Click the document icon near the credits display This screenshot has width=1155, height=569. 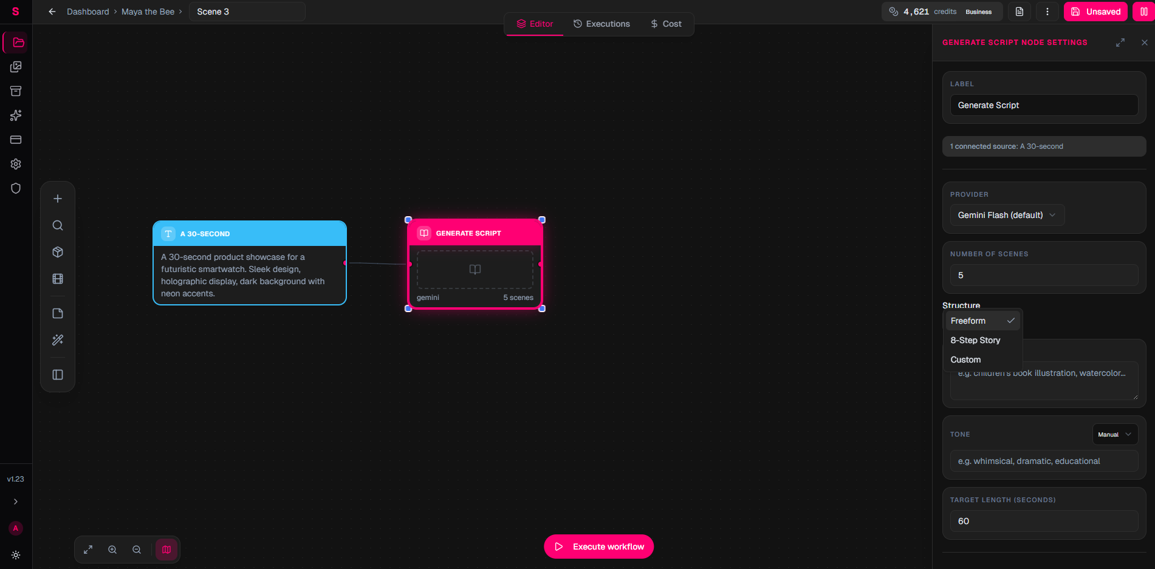click(x=1020, y=12)
